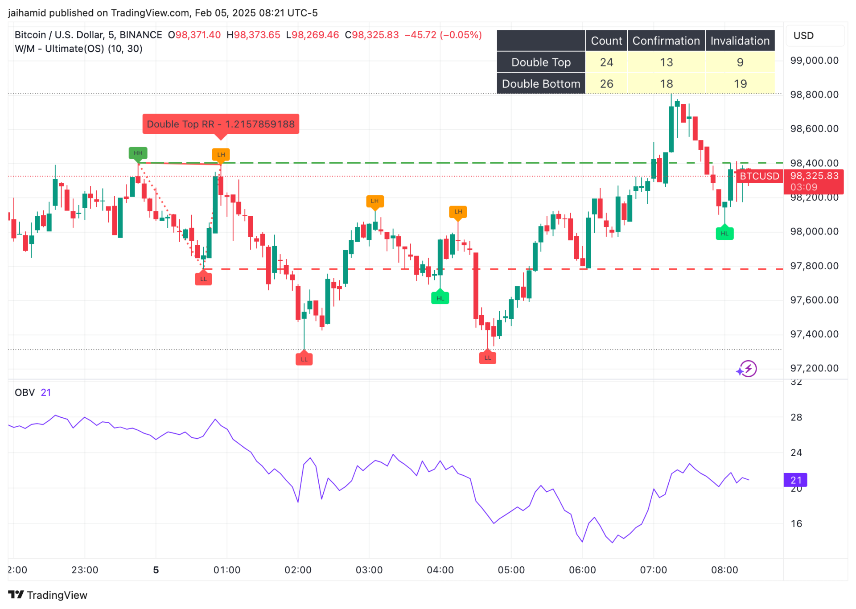Click the 08:00 time axis label
856x609 pixels.
click(x=724, y=570)
